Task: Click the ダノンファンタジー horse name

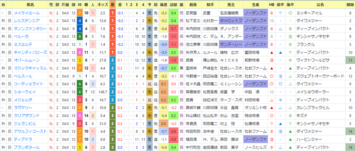Action: pos(30,29)
